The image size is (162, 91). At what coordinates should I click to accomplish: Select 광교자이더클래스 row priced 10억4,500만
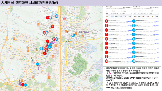click(118, 21)
